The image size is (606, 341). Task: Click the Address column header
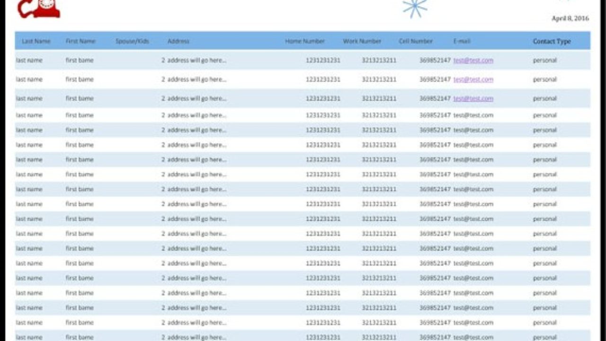(178, 41)
